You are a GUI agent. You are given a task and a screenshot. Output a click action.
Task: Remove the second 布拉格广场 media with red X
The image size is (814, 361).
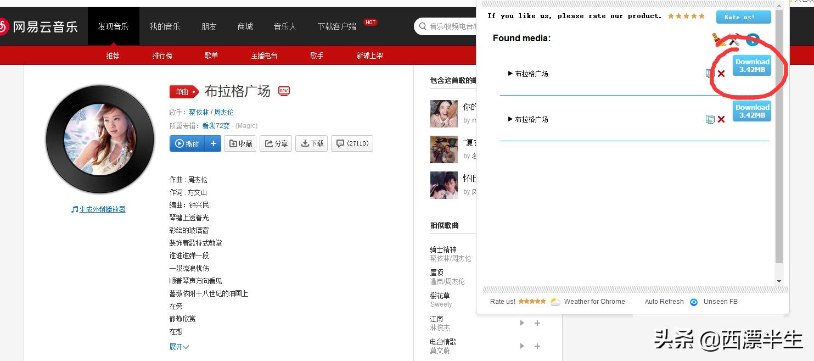point(721,119)
